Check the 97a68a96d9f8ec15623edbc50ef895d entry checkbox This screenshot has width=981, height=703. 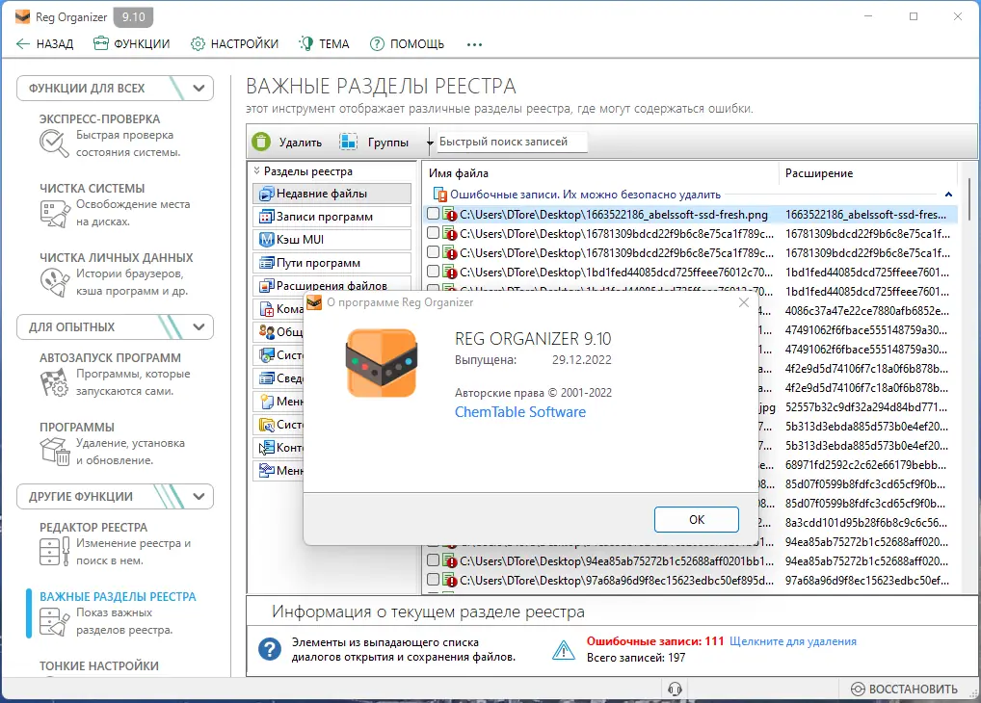click(433, 580)
